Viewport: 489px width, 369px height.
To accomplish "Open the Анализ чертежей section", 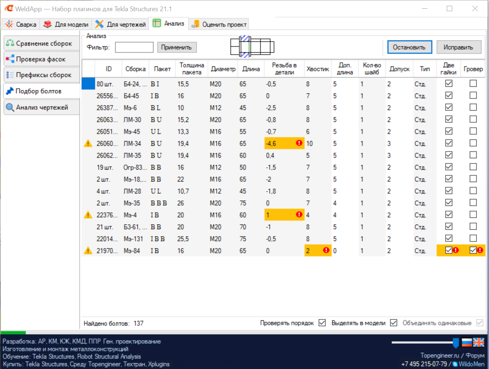I will [42, 107].
